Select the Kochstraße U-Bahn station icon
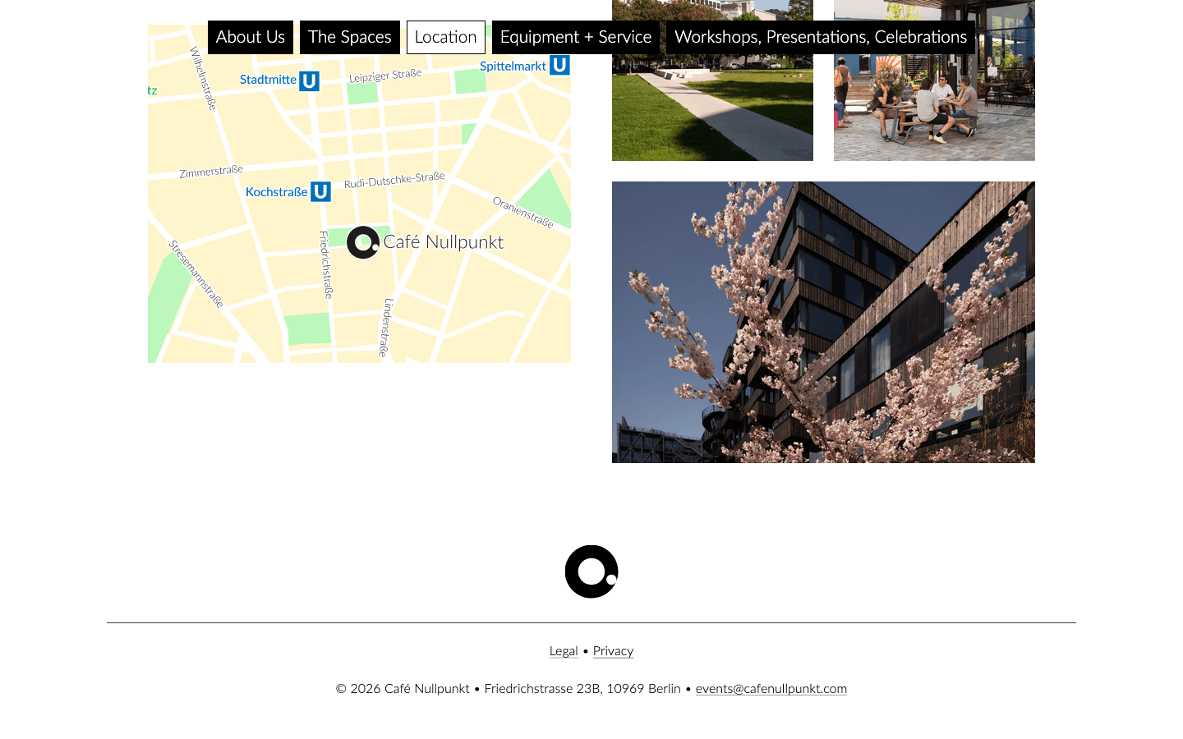This screenshot has width=1183, height=739. [321, 191]
